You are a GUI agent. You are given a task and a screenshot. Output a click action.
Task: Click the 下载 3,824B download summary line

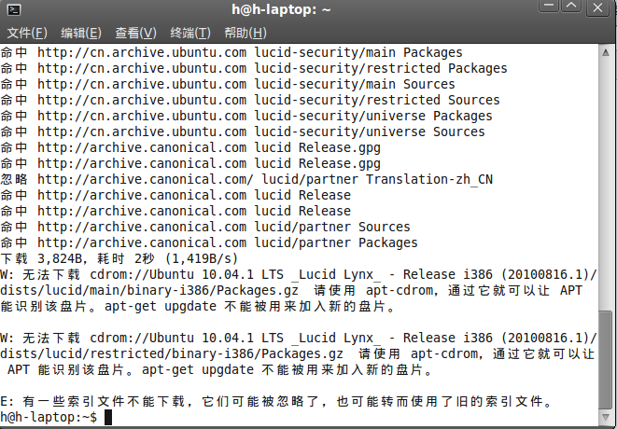[119, 258]
